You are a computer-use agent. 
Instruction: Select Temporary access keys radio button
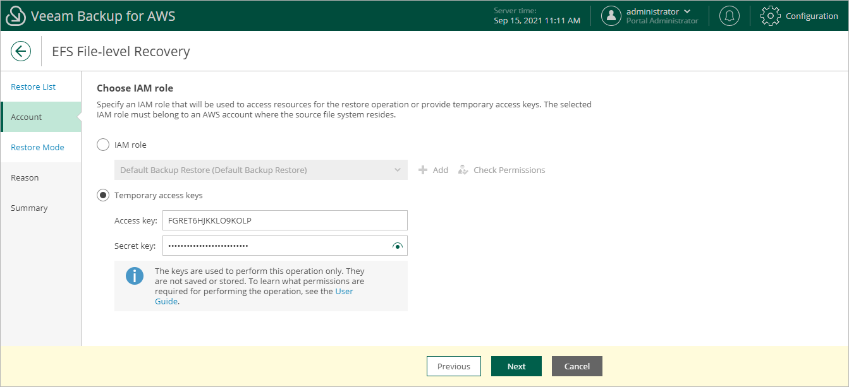(103, 196)
